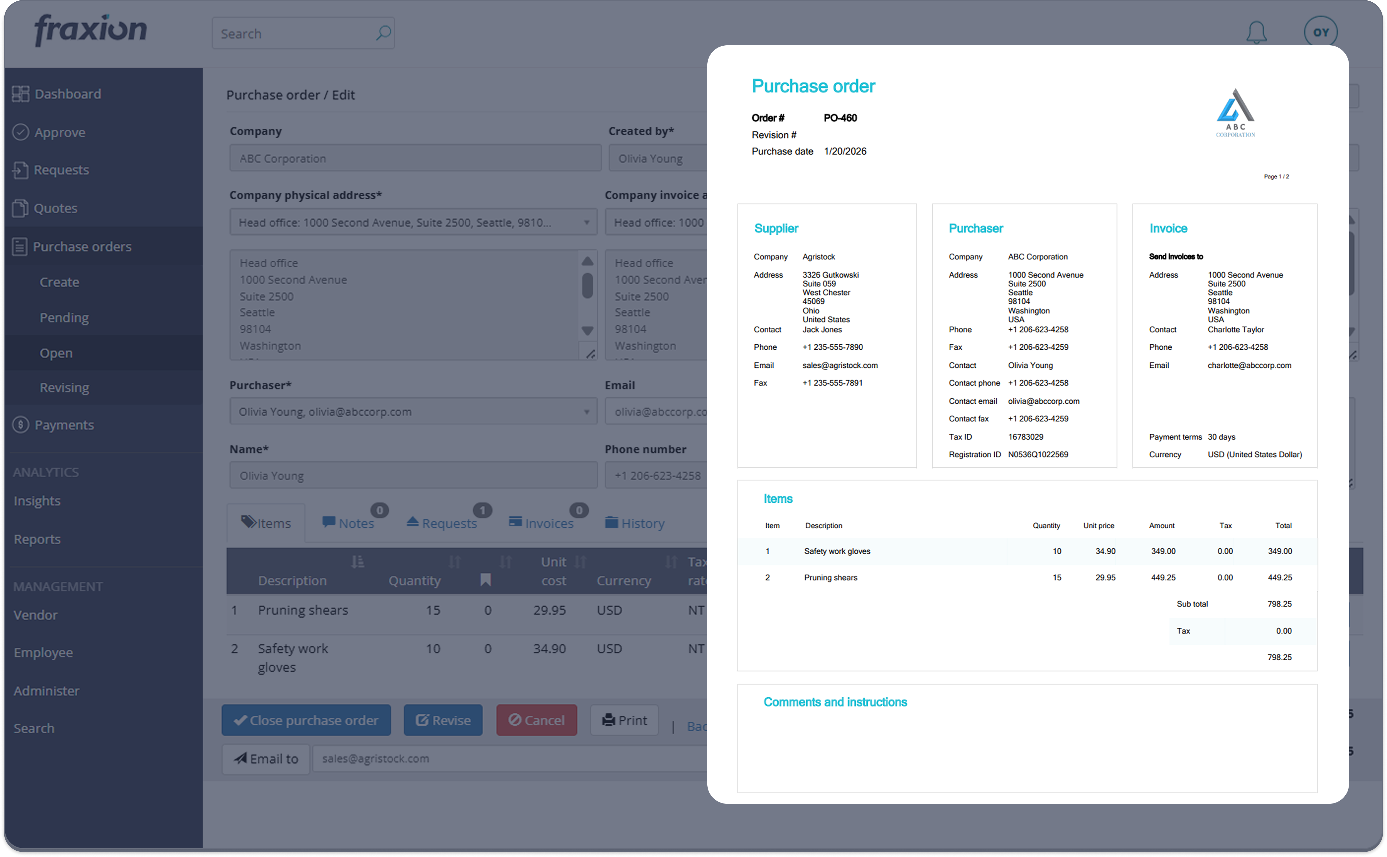
Task: Select Pending under Purchase orders
Action: pyautogui.click(x=64, y=318)
